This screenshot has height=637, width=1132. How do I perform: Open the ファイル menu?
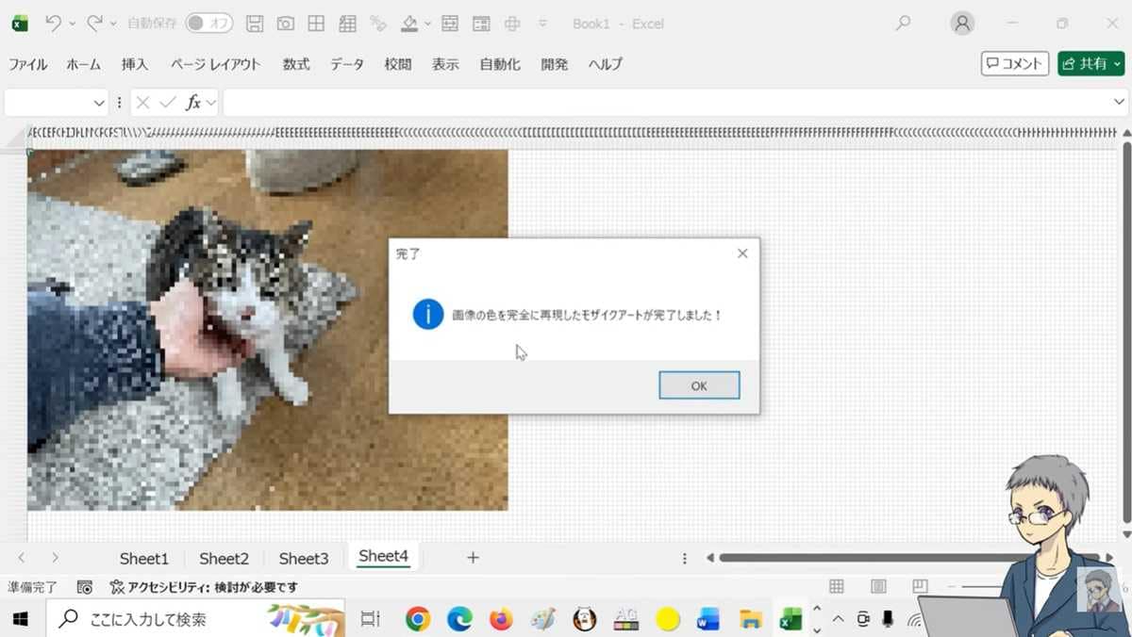(28, 64)
